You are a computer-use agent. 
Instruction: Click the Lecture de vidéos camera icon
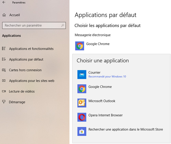pos(4,91)
